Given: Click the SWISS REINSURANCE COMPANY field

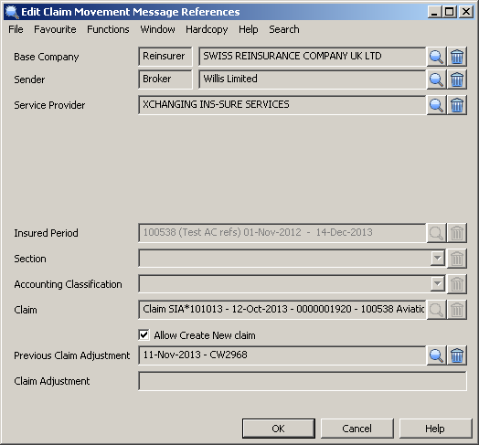Looking at the screenshot, I should [312, 57].
